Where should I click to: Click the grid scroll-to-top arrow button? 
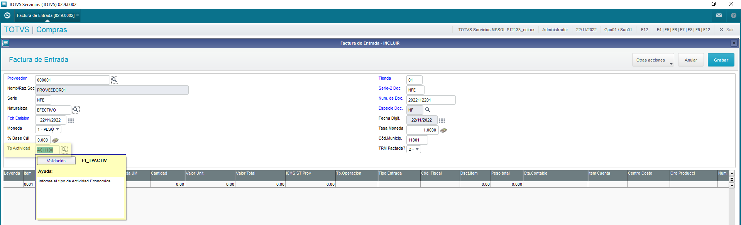(x=732, y=173)
